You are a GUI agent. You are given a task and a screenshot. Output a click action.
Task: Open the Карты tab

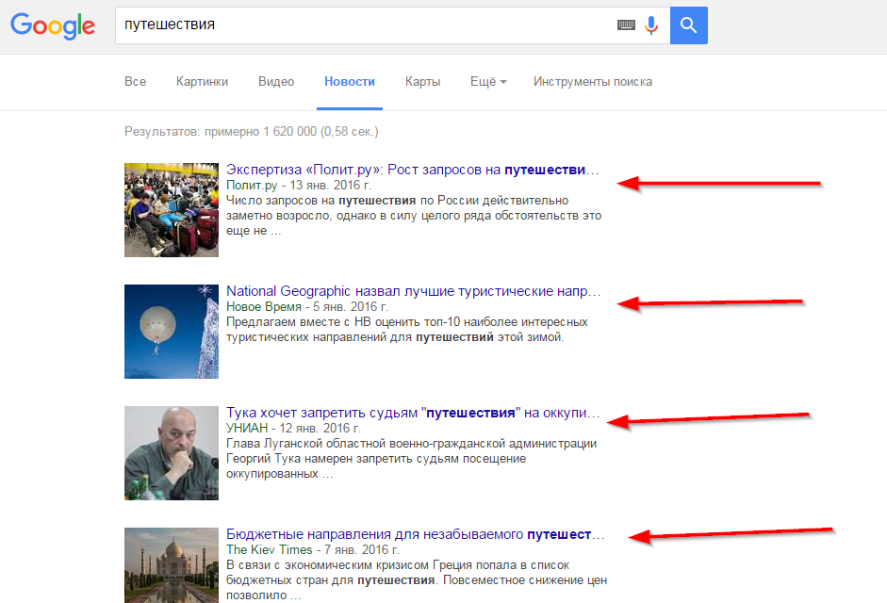[422, 81]
